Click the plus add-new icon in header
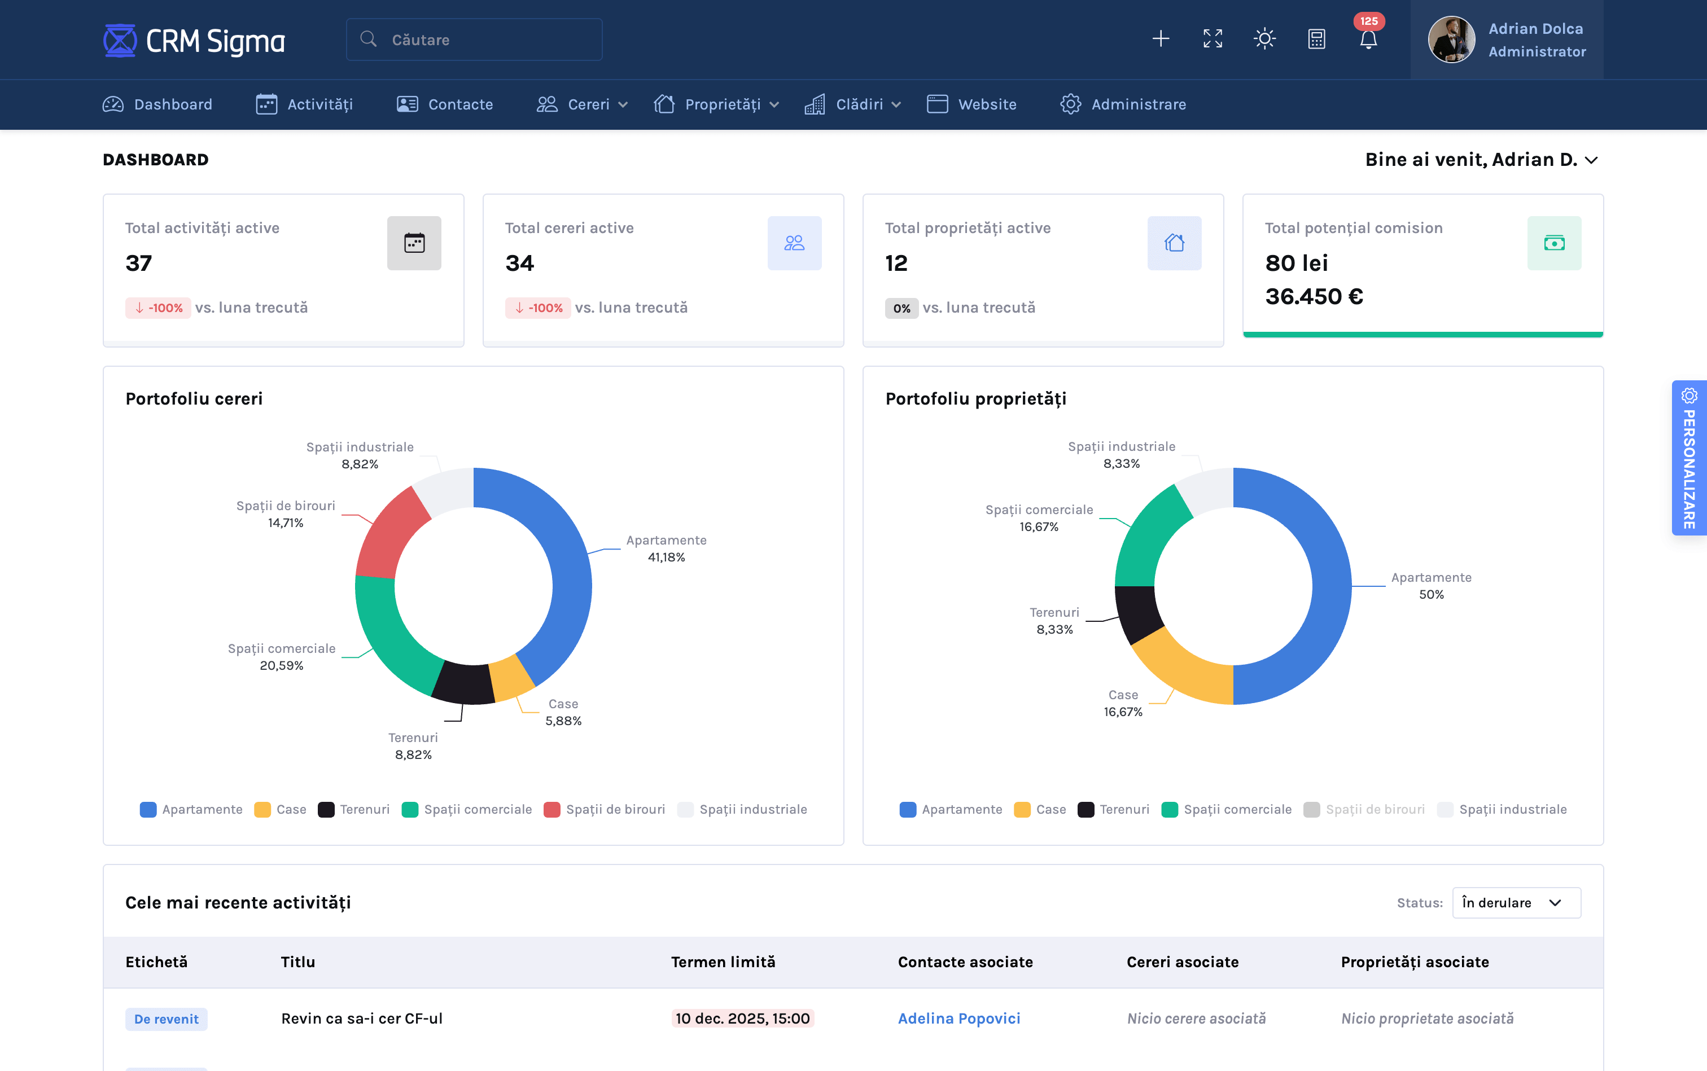This screenshot has width=1707, height=1071. pyautogui.click(x=1160, y=39)
